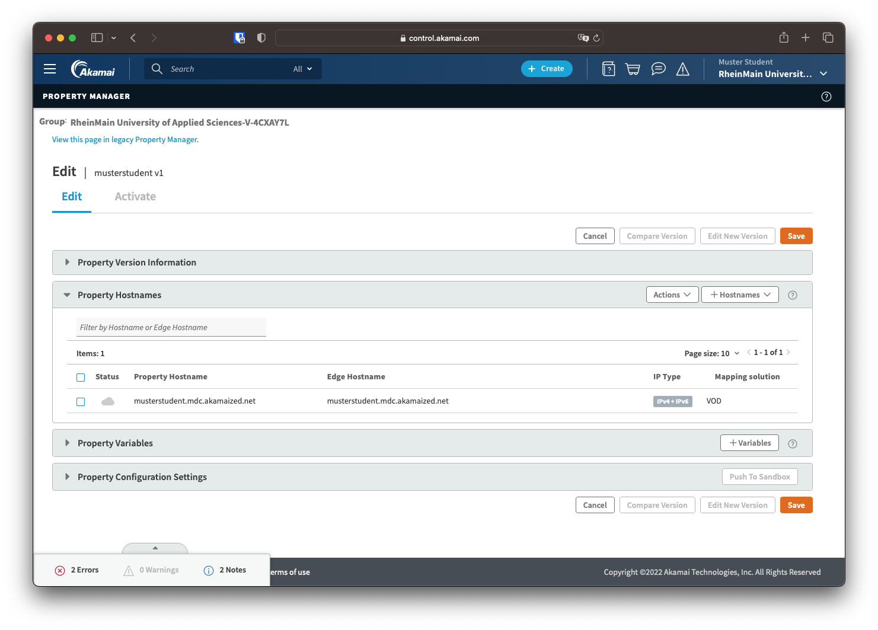
Task: Click the Safari address bar
Action: point(439,38)
